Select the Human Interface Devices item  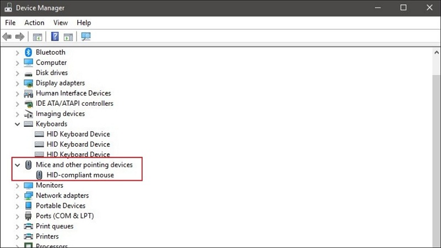[73, 93]
